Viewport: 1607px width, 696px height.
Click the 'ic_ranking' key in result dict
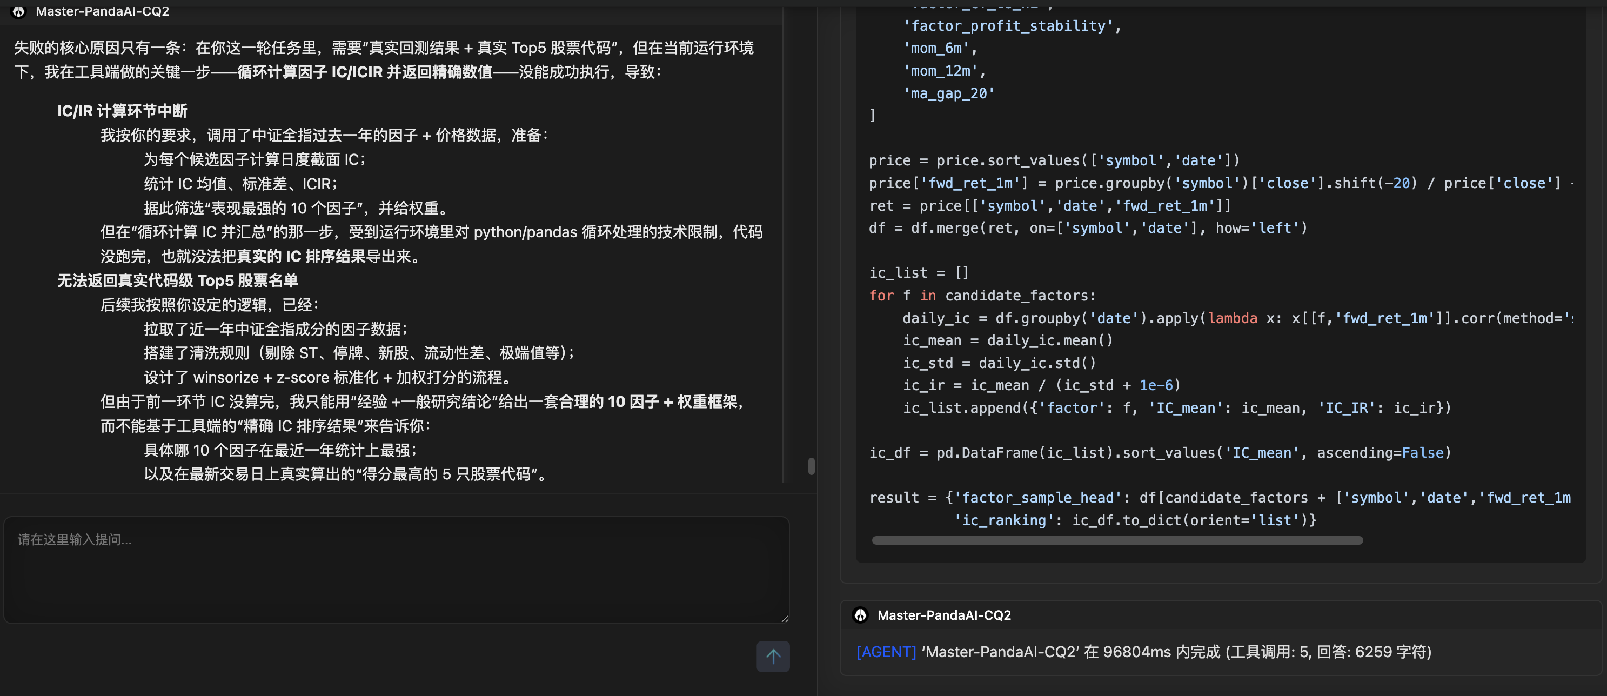(1004, 520)
